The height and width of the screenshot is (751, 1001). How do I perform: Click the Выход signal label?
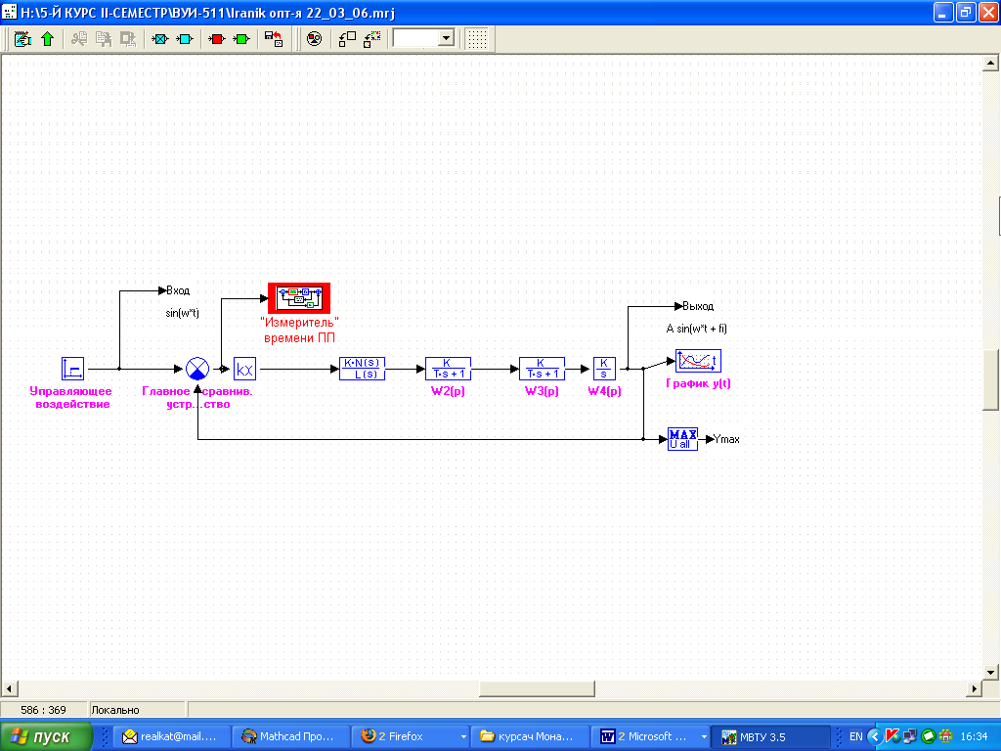pos(698,306)
